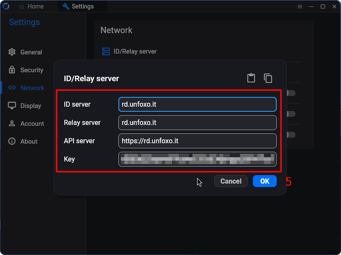The image size is (341, 255).
Task: Click the API server input field
Action: (197, 141)
